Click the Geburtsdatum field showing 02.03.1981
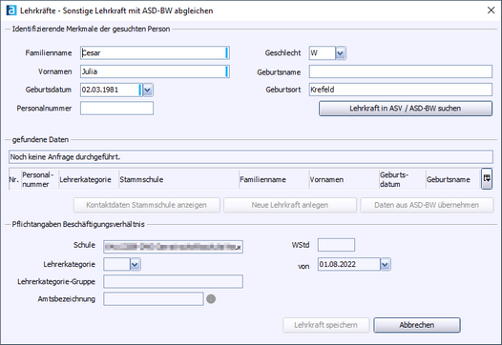 pos(111,90)
